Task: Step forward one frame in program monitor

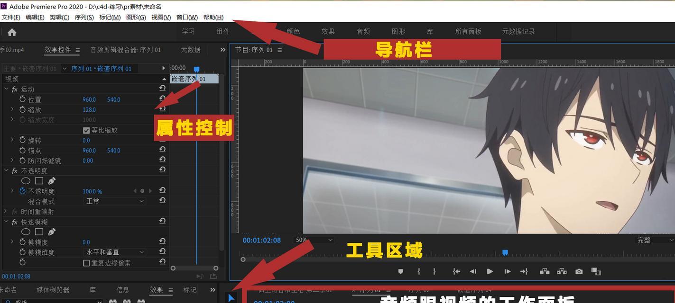Action: click(x=507, y=271)
